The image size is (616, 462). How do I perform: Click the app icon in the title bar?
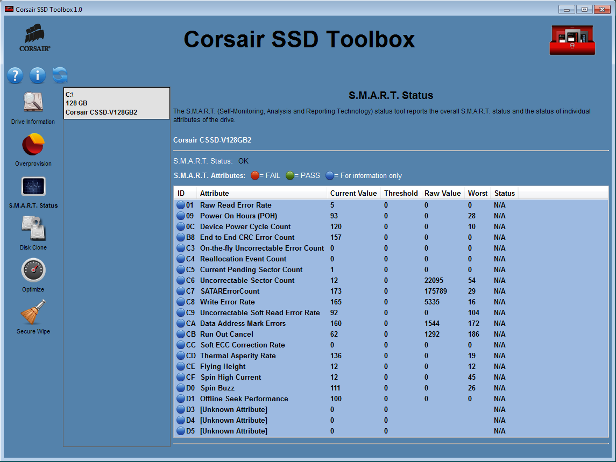[9, 9]
